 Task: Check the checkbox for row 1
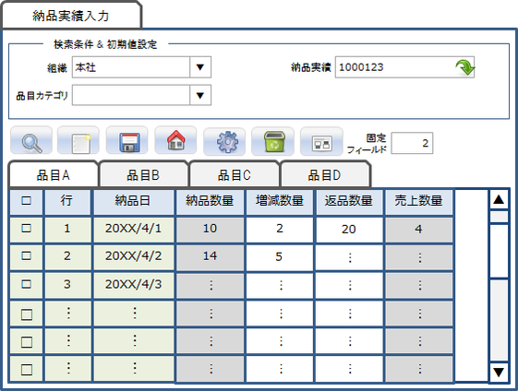[26, 229]
